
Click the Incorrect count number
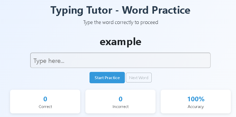[x=120, y=99]
